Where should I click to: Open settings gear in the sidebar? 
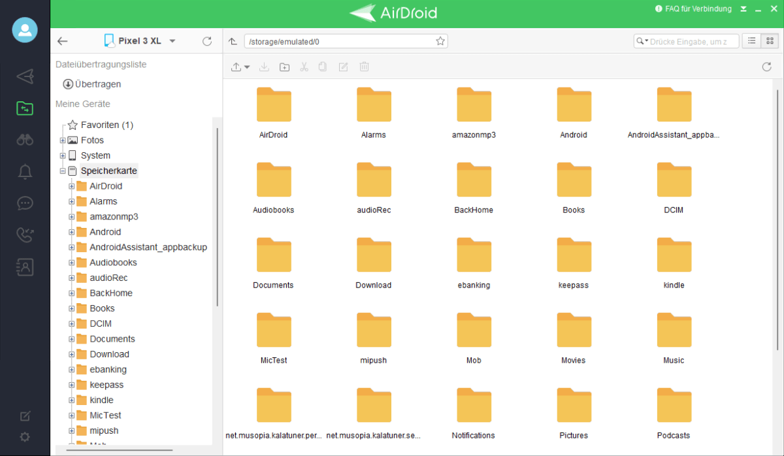(x=25, y=437)
